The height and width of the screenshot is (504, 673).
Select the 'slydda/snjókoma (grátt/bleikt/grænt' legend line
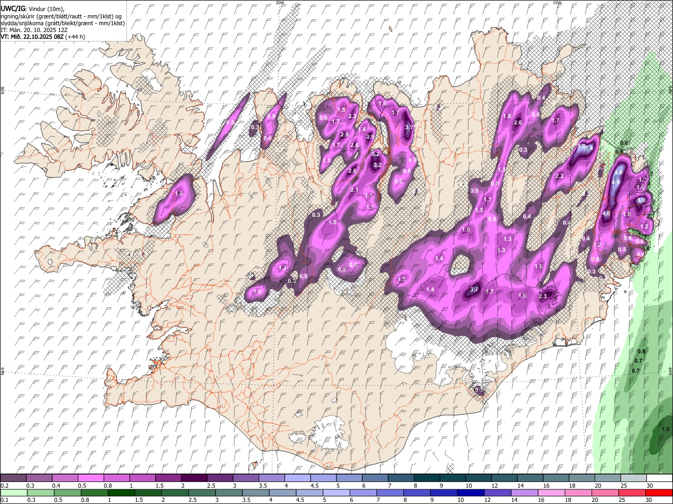pyautogui.click(x=63, y=23)
